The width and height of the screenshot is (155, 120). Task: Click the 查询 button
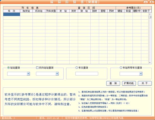113,83
